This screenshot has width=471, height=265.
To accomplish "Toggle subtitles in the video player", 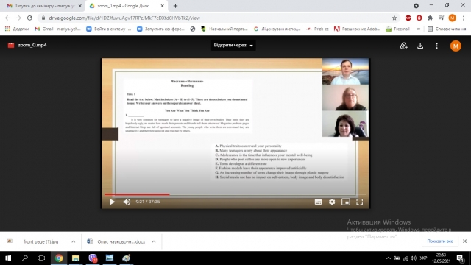I will click(x=318, y=202).
